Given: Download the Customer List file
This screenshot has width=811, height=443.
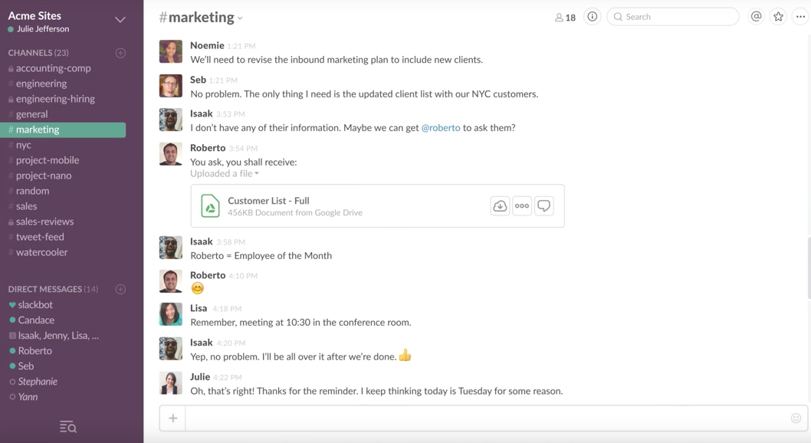Looking at the screenshot, I should tap(500, 205).
